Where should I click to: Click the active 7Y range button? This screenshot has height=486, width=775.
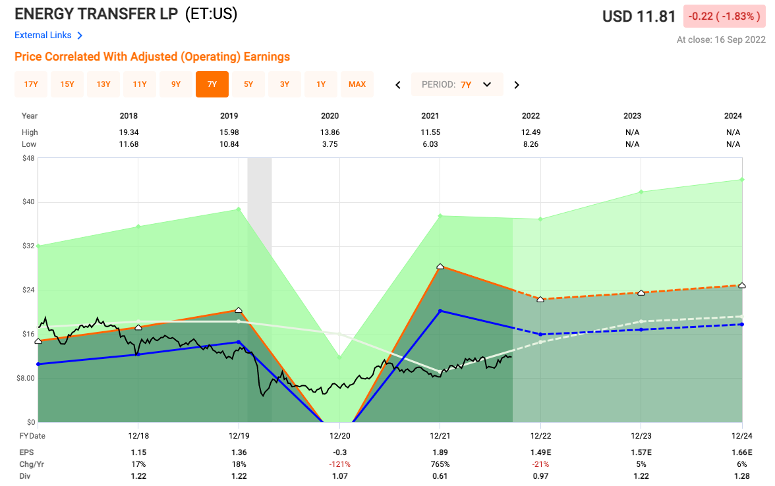point(212,84)
